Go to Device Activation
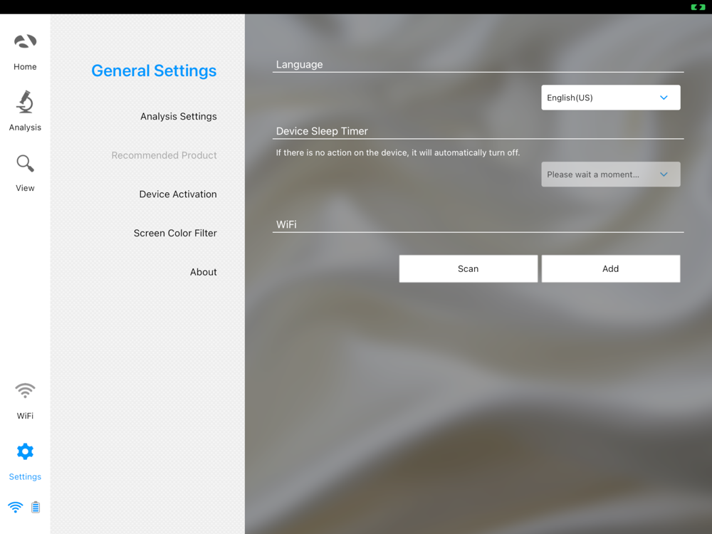 click(x=178, y=194)
